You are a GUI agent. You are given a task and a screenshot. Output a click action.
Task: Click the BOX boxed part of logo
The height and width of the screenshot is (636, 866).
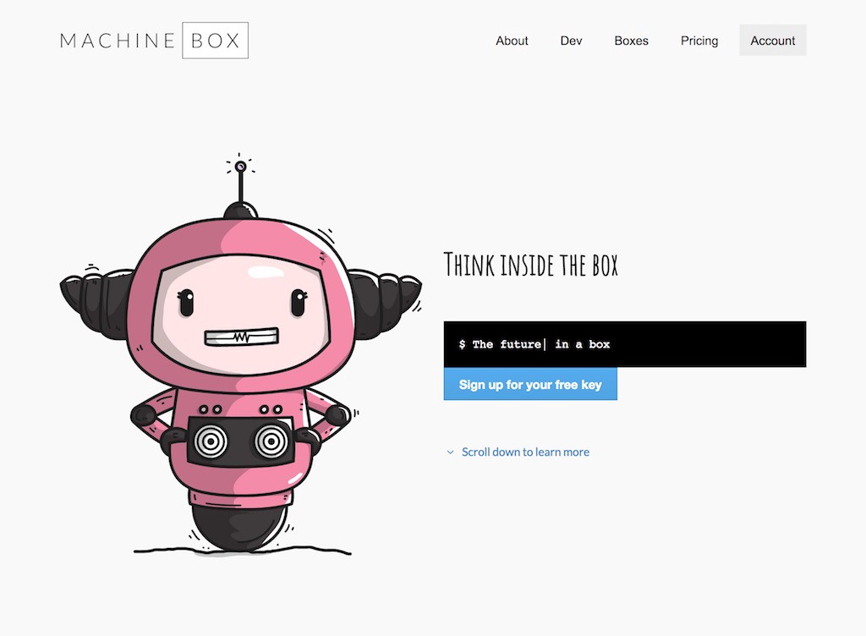coord(216,41)
